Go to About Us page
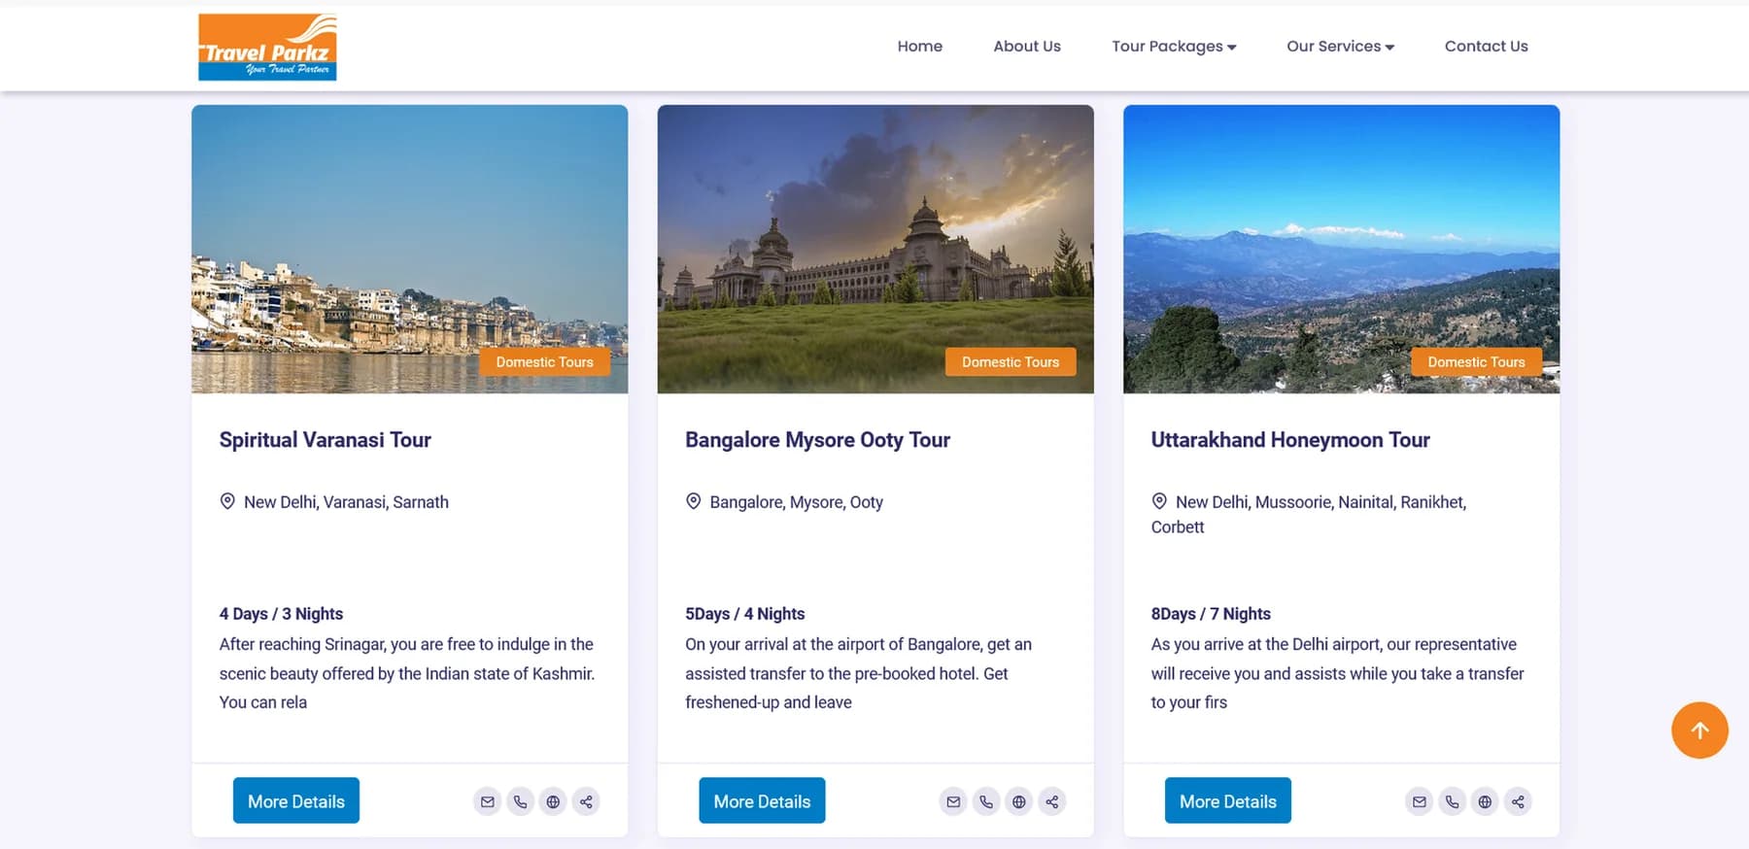The width and height of the screenshot is (1749, 849). click(x=1026, y=46)
